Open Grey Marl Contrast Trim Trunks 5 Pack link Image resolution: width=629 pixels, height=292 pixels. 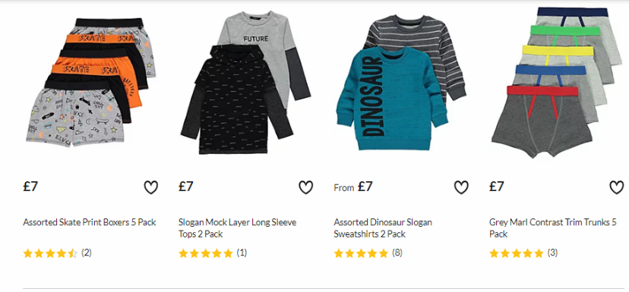[553, 228]
